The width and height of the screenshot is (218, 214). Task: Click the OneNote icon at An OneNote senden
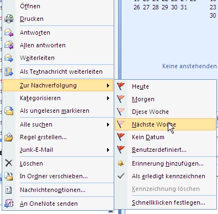click(x=9, y=204)
